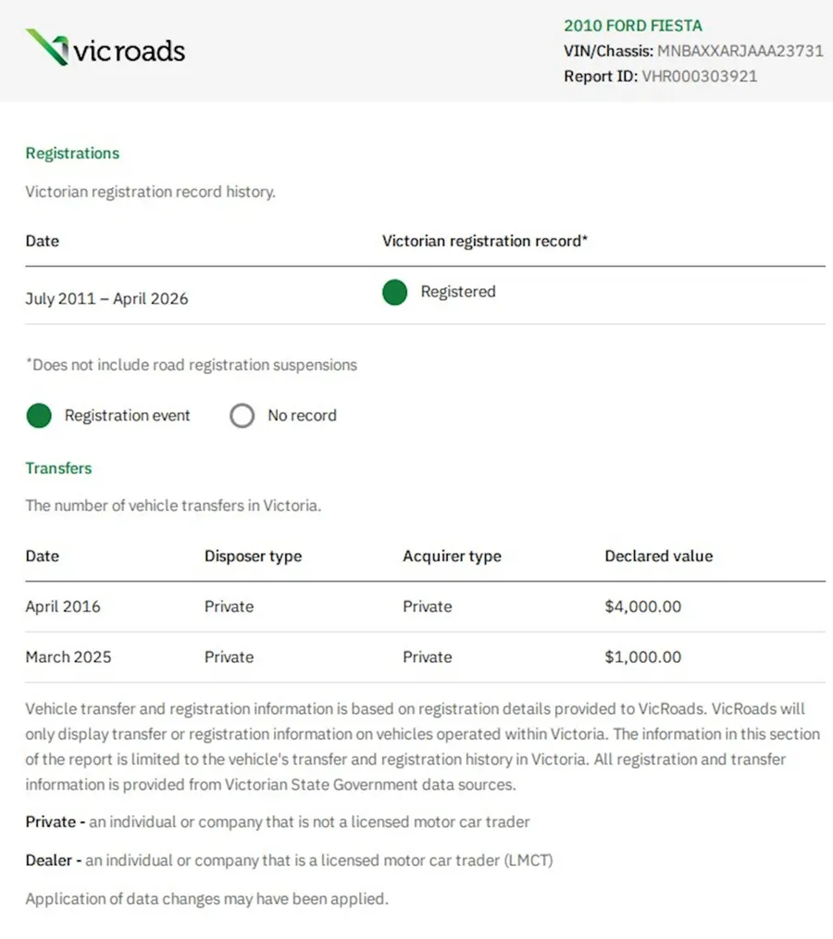Click the Dealer definition term

(48, 860)
